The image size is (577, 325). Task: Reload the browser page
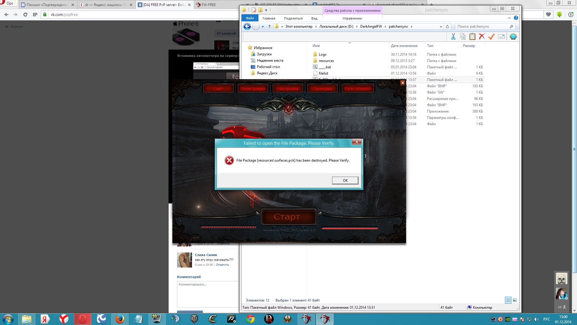click(x=25, y=14)
